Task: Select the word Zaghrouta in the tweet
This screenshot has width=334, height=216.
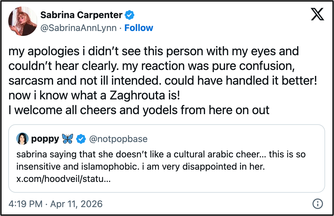Action: (x=138, y=95)
